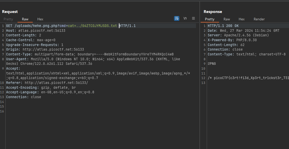Click the Upgrade-Insecure-Requests header line
The width and height of the screenshot is (289, 149).
pos(35,45)
